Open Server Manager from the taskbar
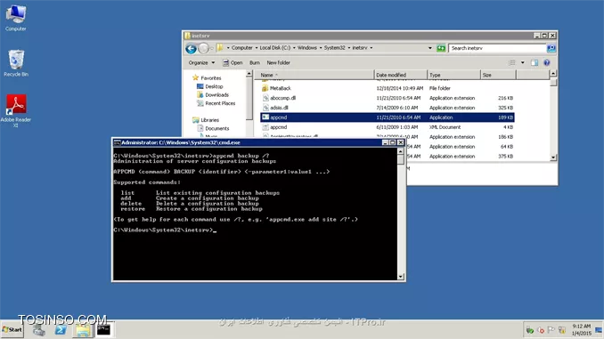This screenshot has height=339, width=604. click(38, 330)
